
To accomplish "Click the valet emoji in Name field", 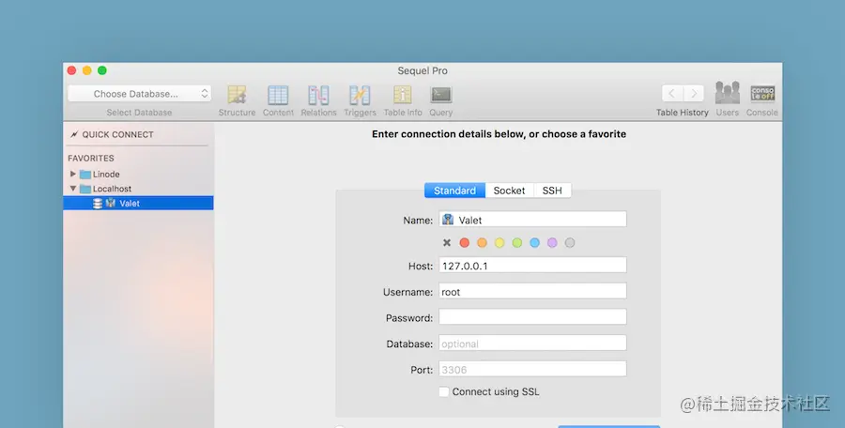I will pyautogui.click(x=448, y=220).
